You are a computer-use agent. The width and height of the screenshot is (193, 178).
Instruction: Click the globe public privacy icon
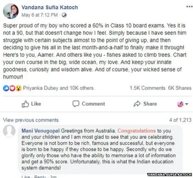(x=64, y=15)
